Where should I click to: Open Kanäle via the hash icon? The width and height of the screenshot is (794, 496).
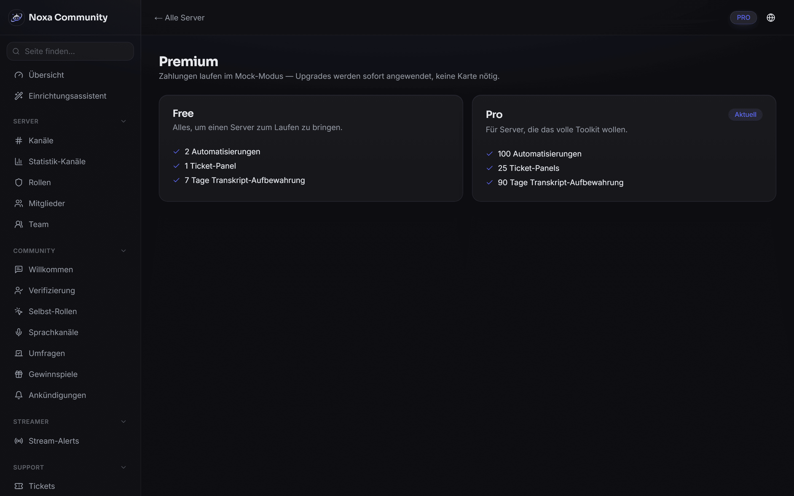[x=19, y=141]
